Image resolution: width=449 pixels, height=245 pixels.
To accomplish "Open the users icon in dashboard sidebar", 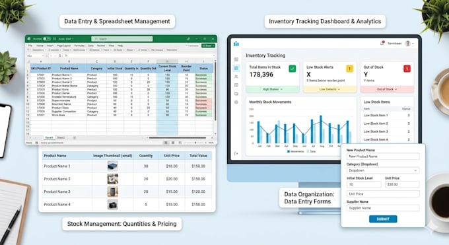I will tap(236, 77).
